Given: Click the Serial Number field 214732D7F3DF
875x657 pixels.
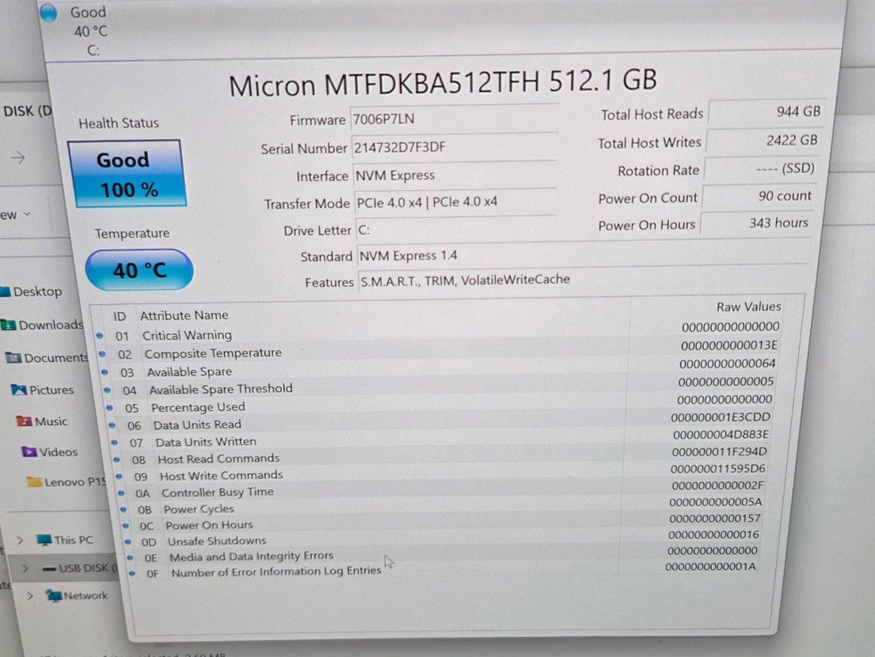Looking at the screenshot, I should (455, 147).
